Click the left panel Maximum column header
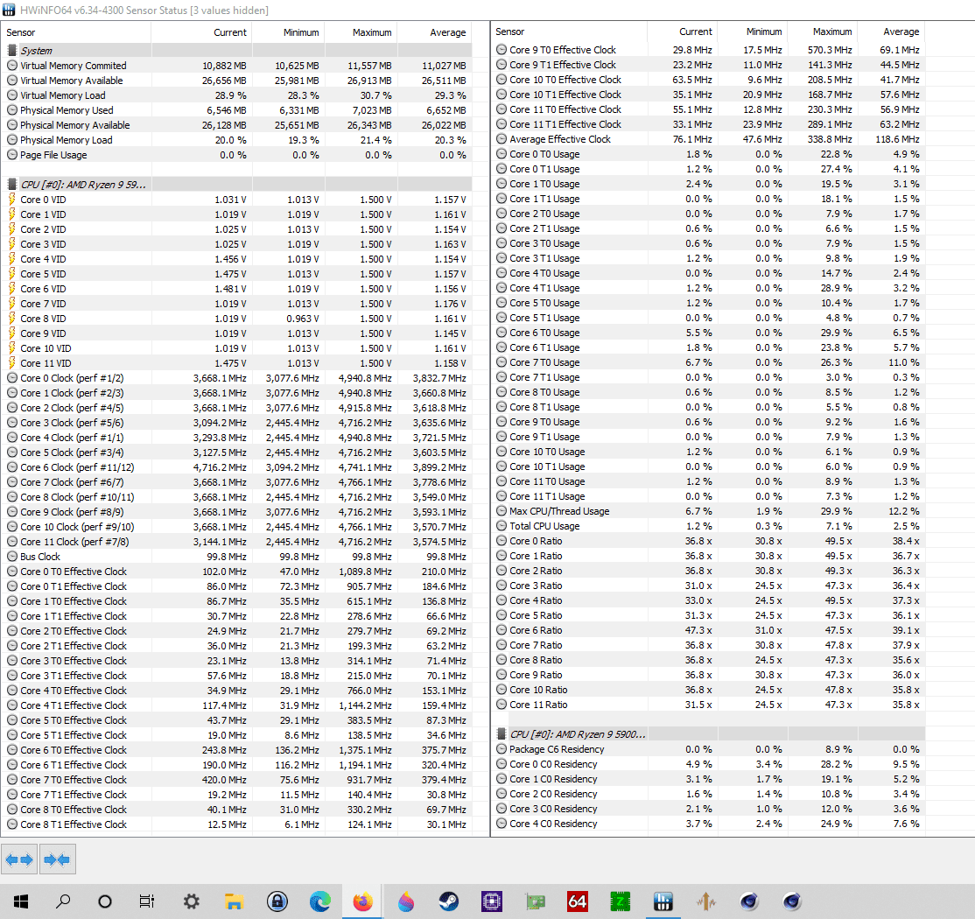 coord(361,32)
